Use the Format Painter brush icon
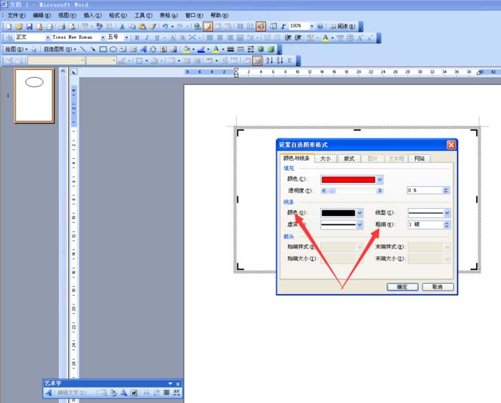501x403 pixels. [x=153, y=26]
